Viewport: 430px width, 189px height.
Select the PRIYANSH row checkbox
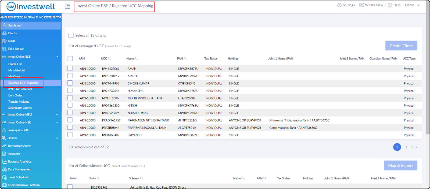pyautogui.click(x=70, y=135)
